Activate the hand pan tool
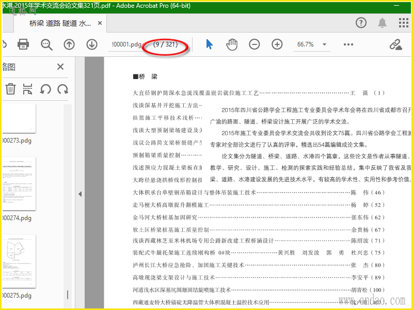The image size is (413, 310). tap(232, 44)
